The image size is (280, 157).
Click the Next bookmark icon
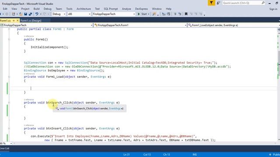pos(196,14)
